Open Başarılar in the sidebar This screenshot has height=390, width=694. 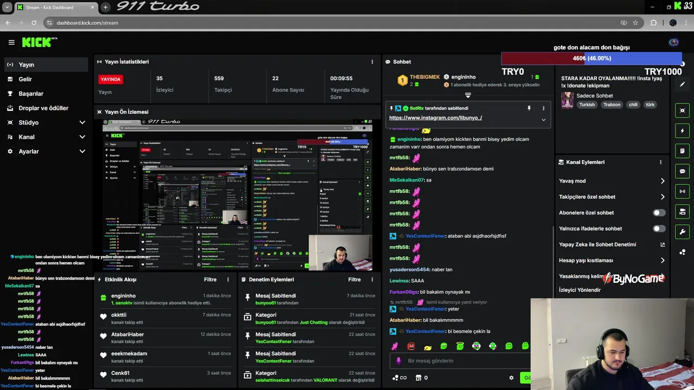(46, 94)
